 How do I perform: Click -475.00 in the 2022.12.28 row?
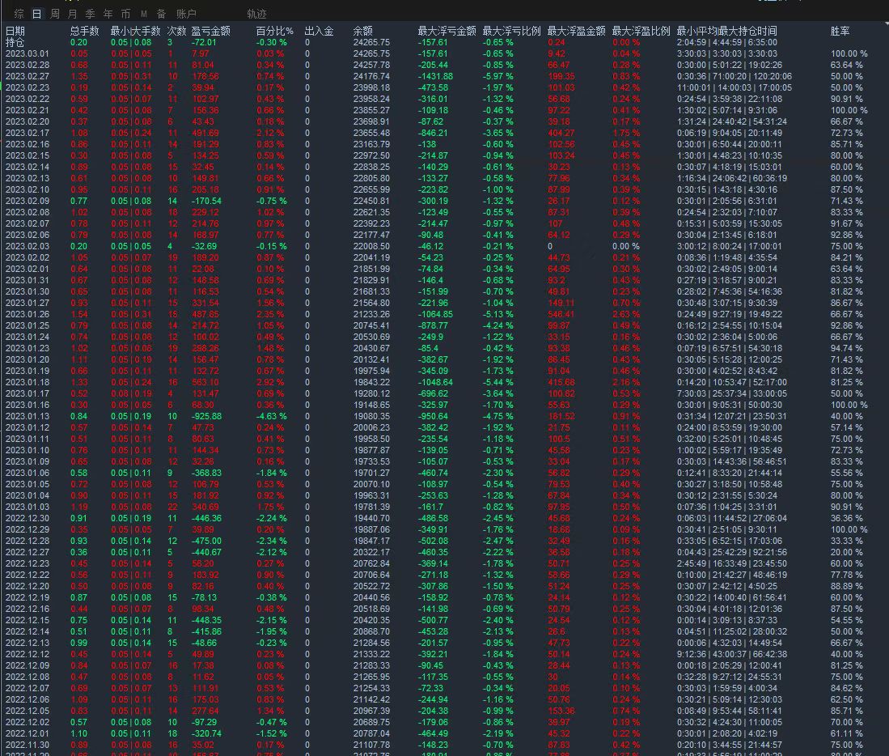(x=206, y=541)
